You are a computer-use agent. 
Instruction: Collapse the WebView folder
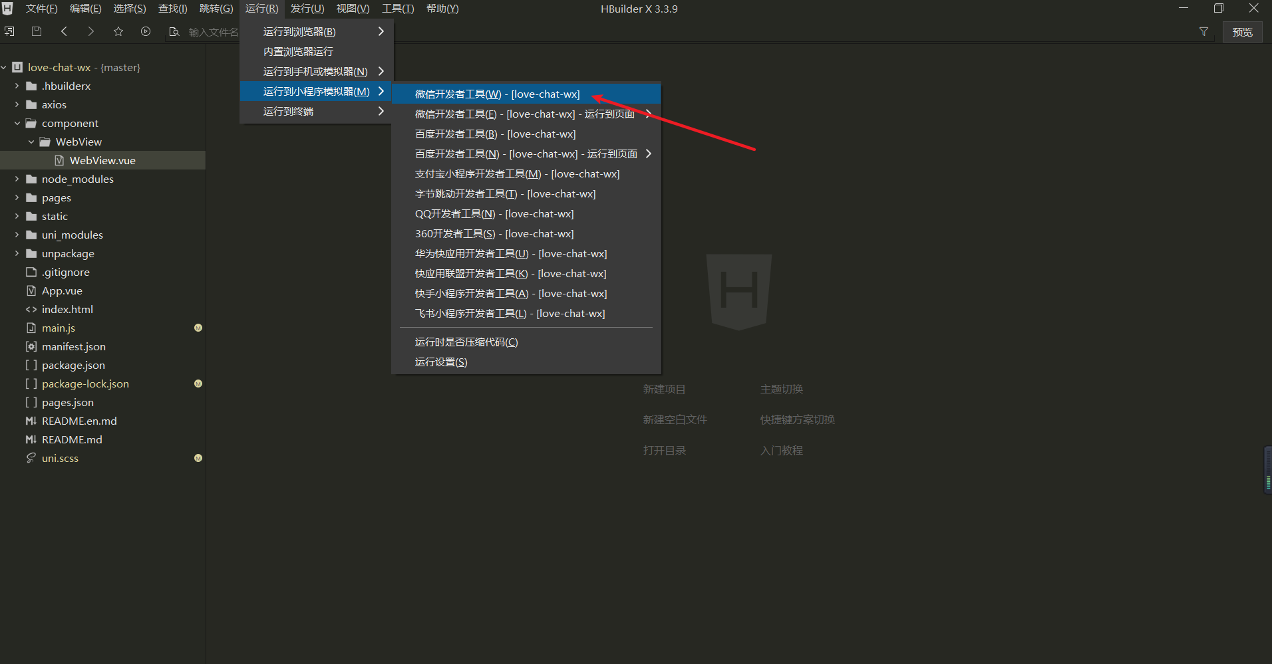tap(31, 142)
